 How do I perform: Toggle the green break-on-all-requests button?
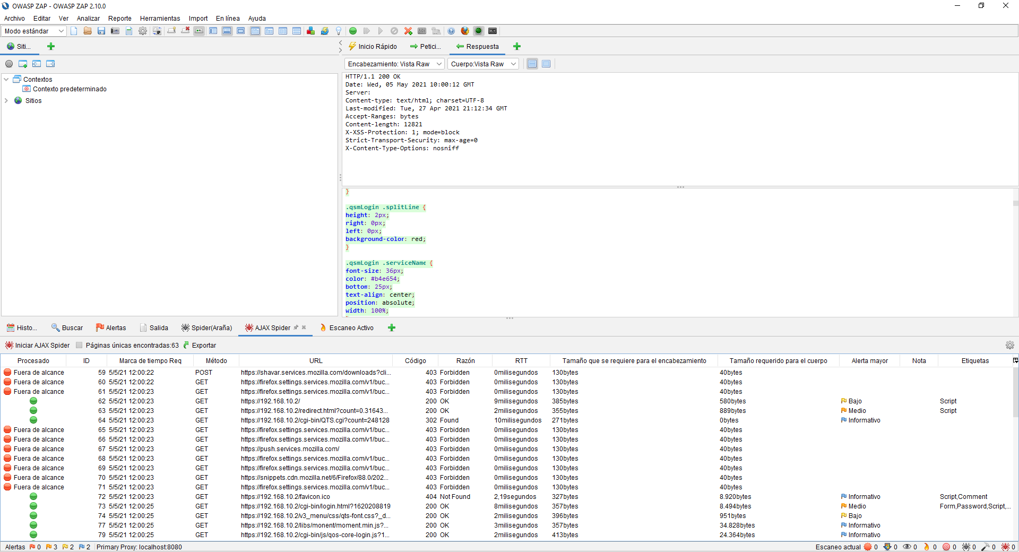click(x=353, y=31)
